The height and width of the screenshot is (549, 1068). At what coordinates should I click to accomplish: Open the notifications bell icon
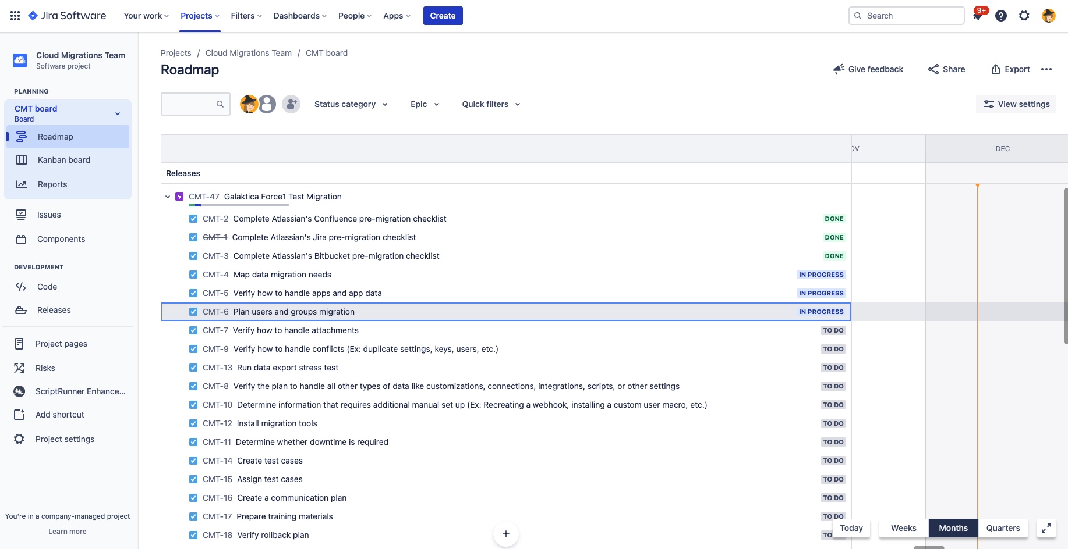[x=978, y=16]
